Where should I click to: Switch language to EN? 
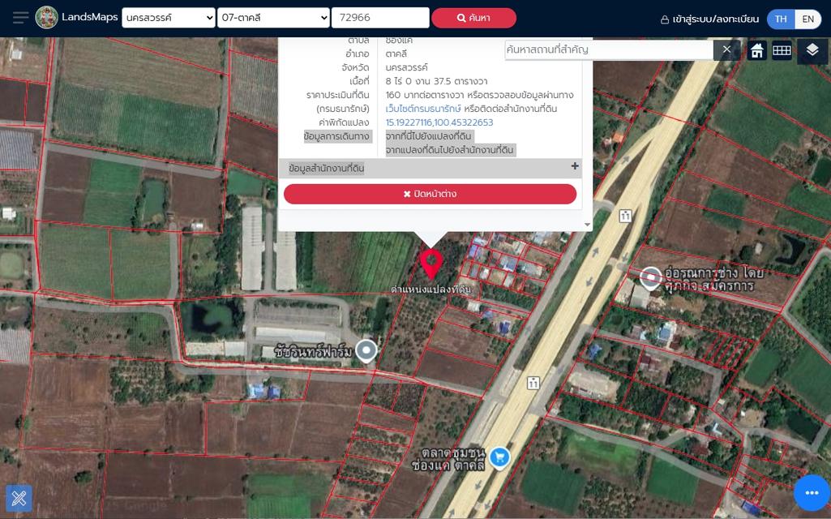coord(807,19)
